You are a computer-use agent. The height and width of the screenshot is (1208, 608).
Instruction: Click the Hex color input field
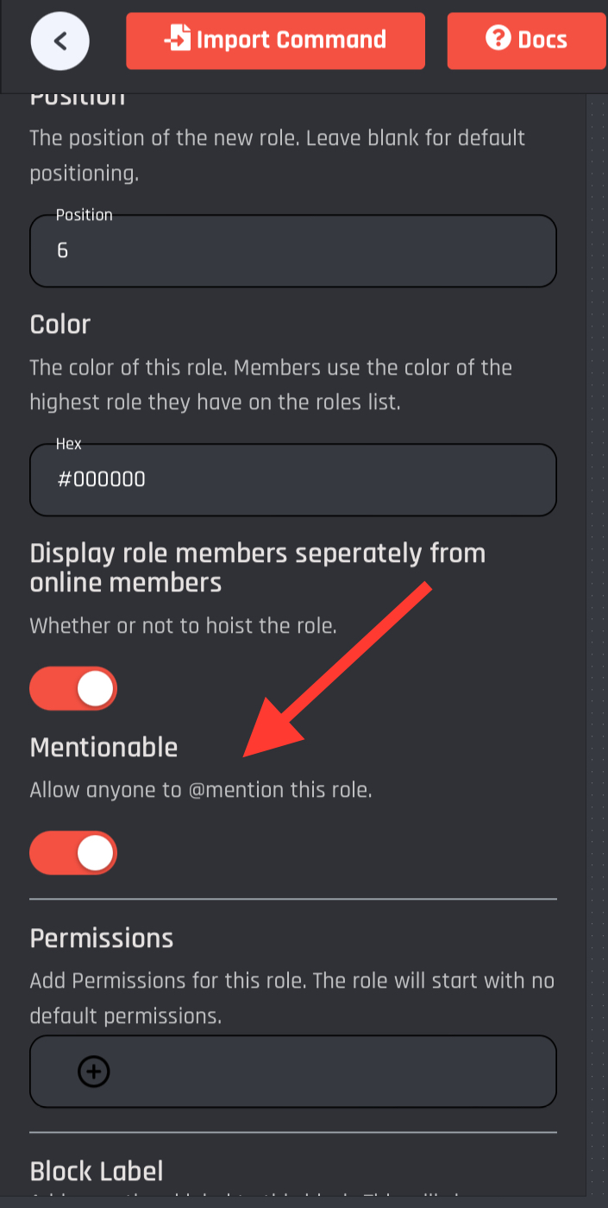[293, 480]
